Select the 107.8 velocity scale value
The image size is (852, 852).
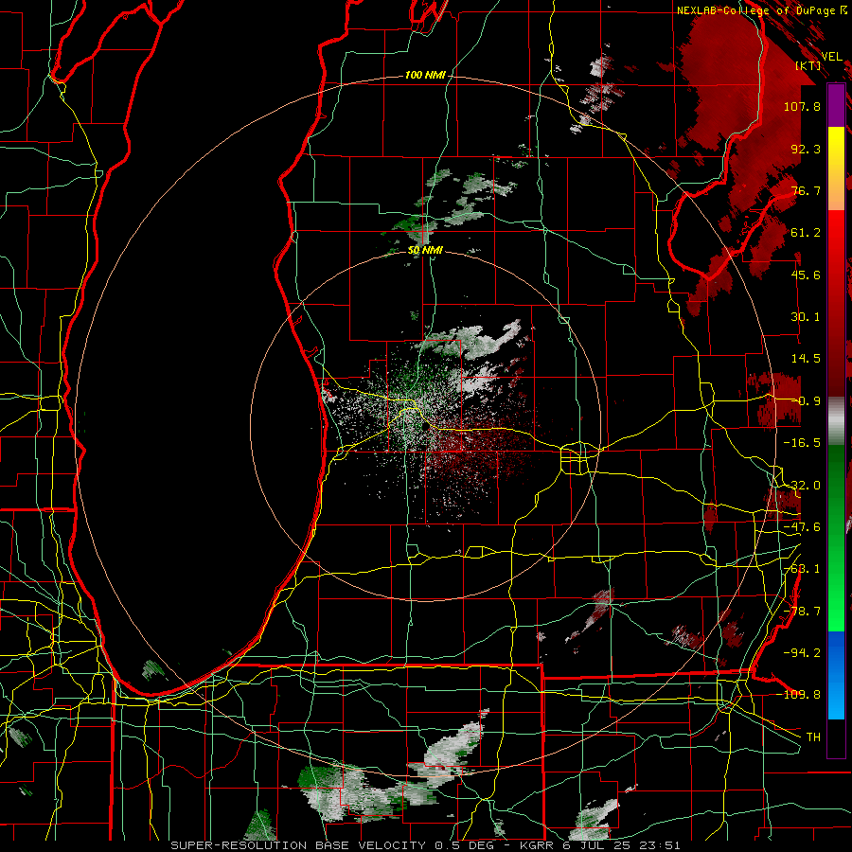[802, 106]
